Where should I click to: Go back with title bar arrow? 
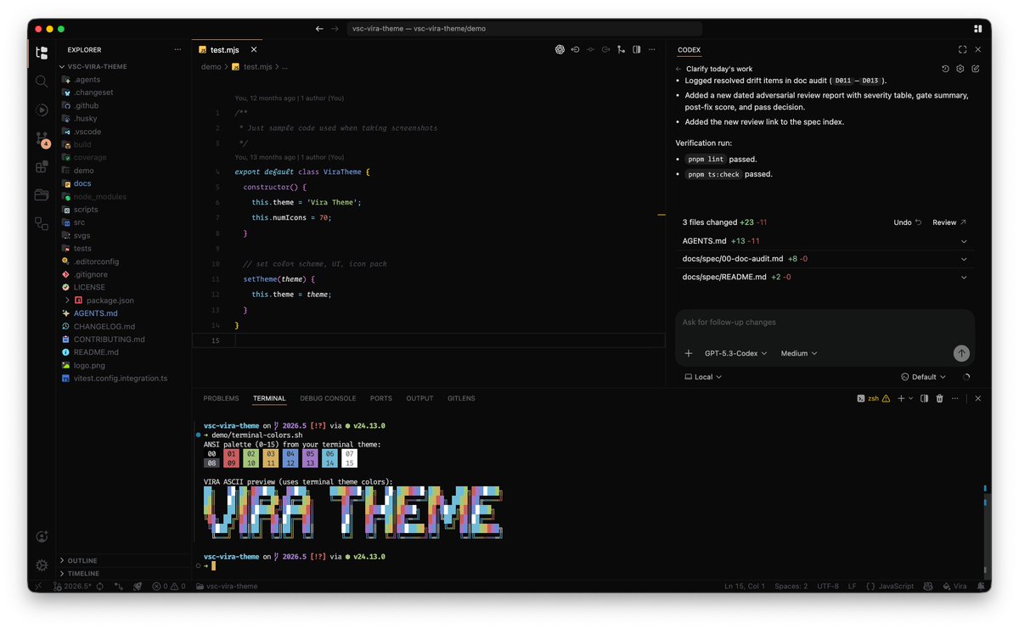point(319,28)
